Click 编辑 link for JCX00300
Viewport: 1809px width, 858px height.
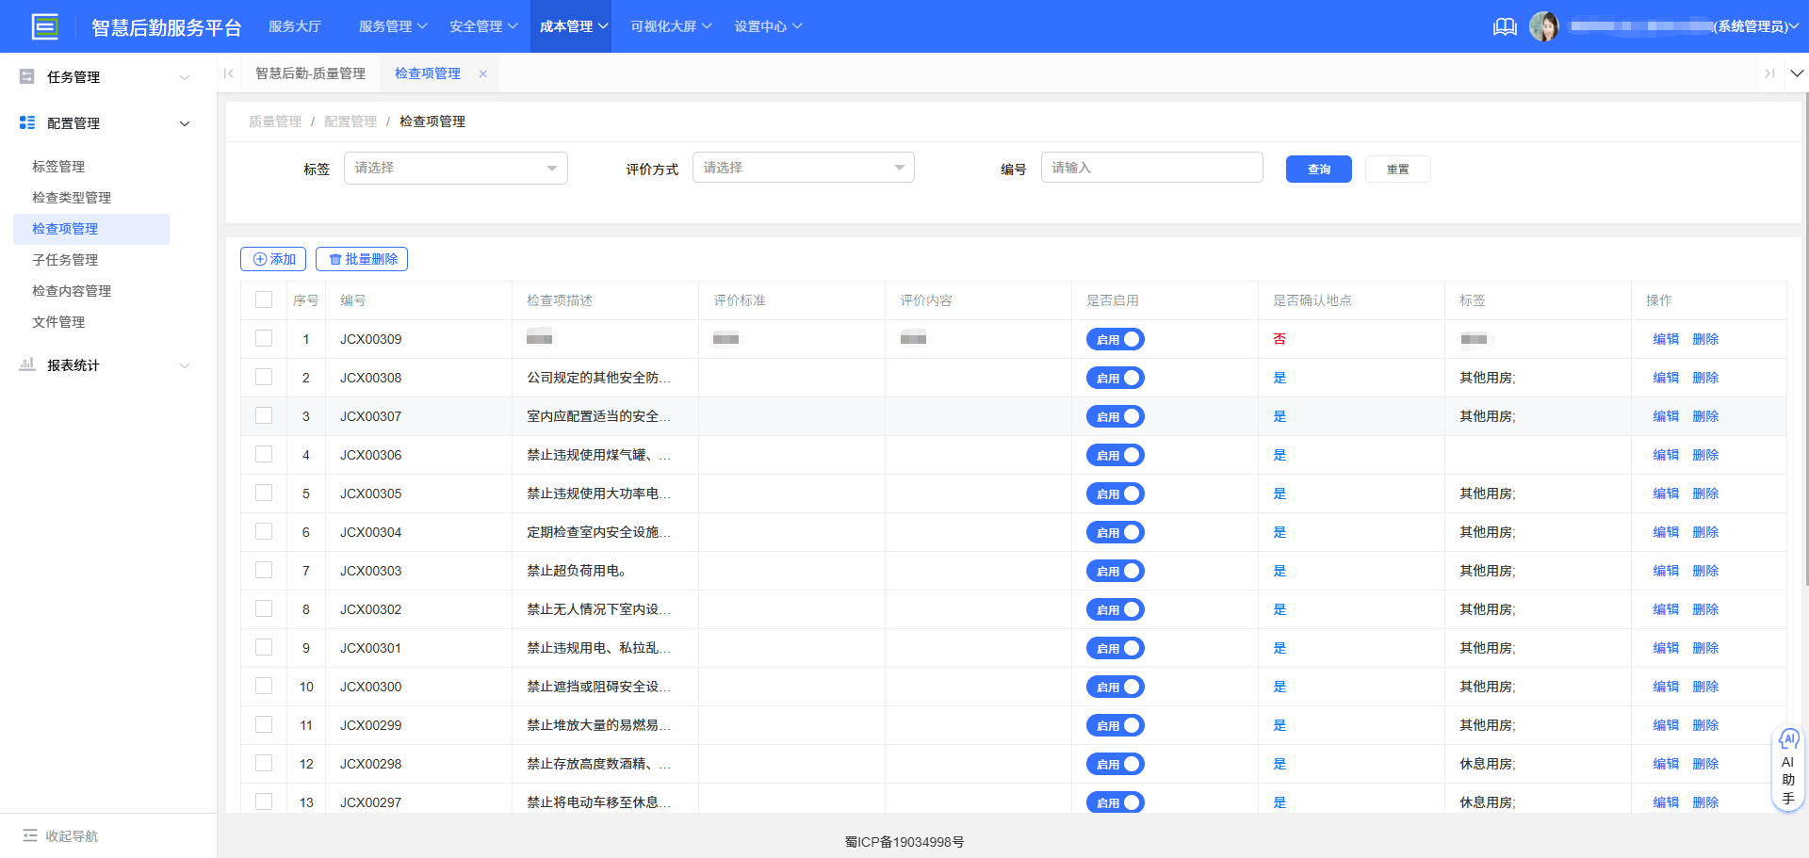1664,687
